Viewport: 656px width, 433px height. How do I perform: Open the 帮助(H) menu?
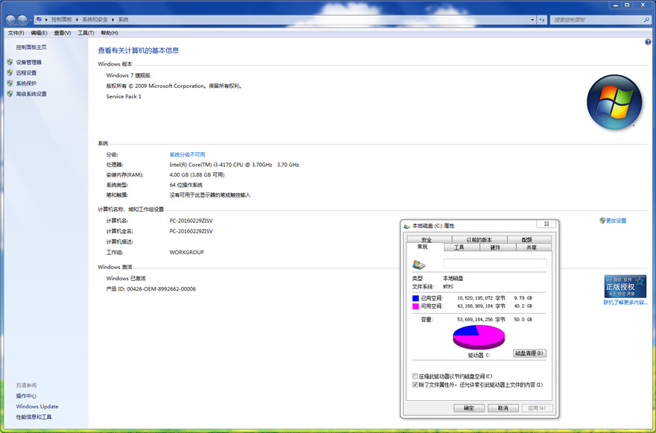pos(110,33)
